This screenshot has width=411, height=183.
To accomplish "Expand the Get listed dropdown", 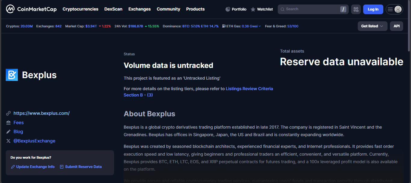I will coord(372,26).
